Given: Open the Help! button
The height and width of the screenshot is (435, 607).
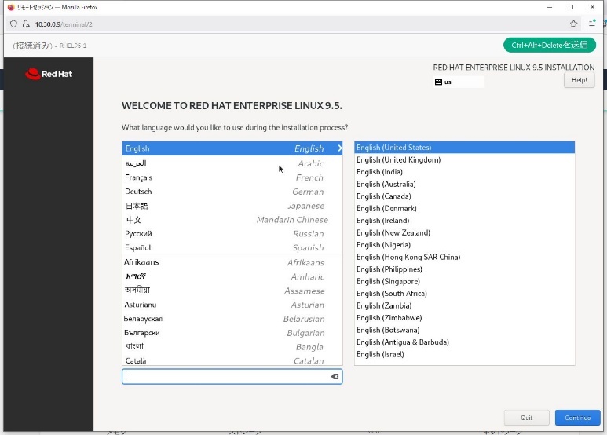Looking at the screenshot, I should click(x=579, y=80).
